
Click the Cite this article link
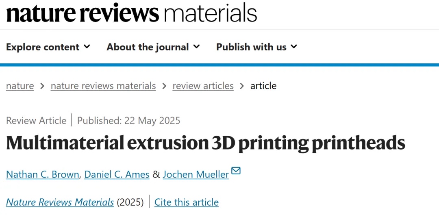click(186, 202)
